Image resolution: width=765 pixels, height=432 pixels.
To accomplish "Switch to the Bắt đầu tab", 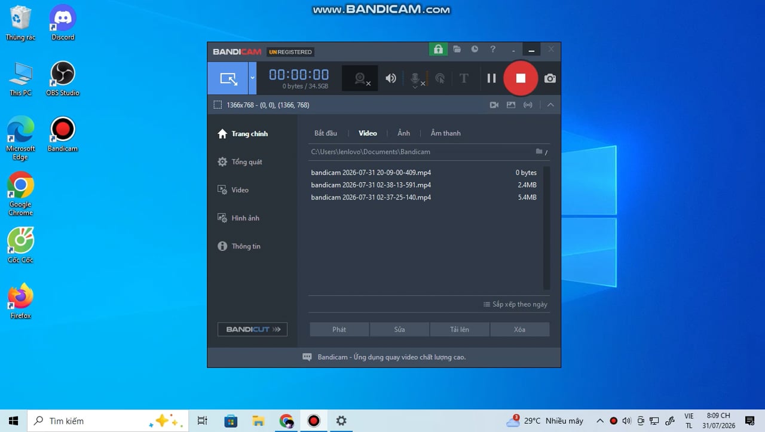I will (x=326, y=133).
